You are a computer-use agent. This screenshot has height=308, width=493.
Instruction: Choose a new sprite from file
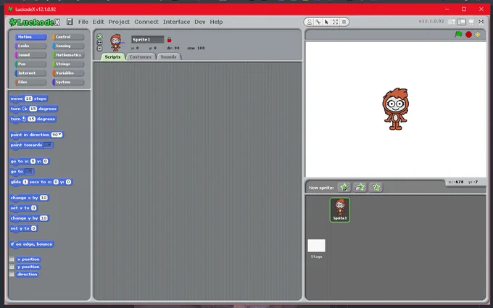360,188
